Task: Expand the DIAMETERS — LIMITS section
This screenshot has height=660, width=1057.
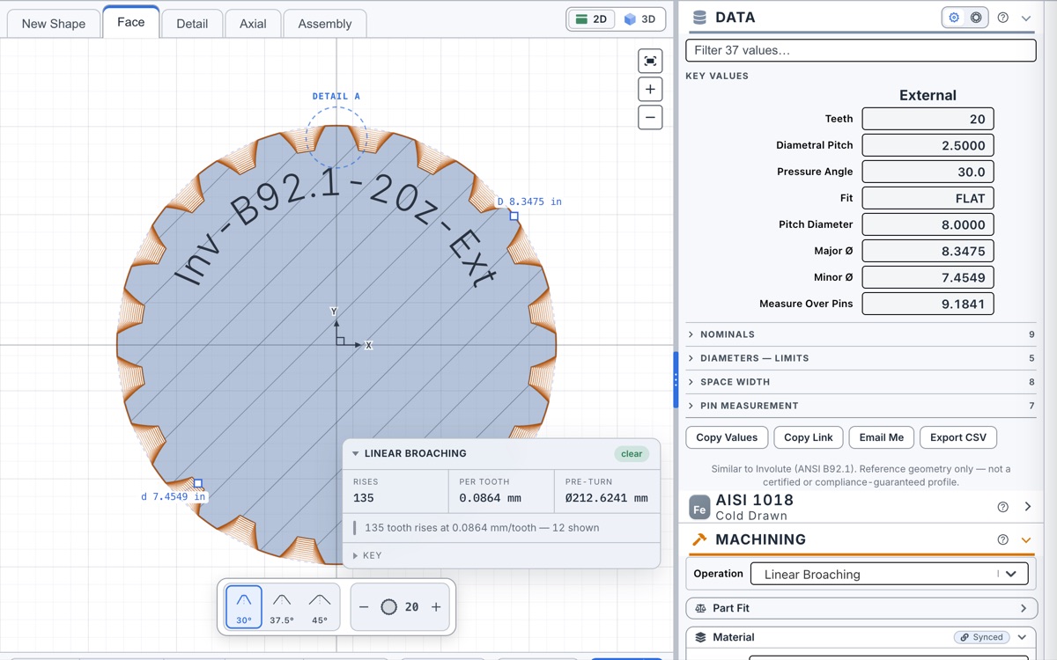Action: pos(861,358)
